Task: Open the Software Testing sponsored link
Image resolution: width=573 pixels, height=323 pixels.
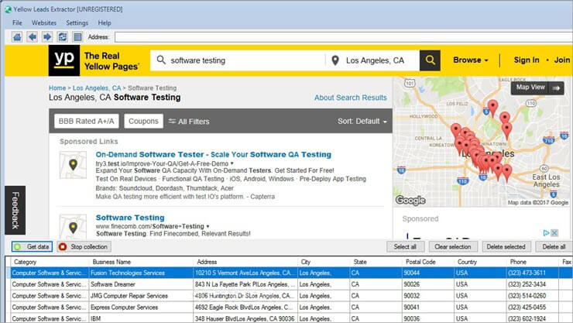Action: [x=130, y=218]
